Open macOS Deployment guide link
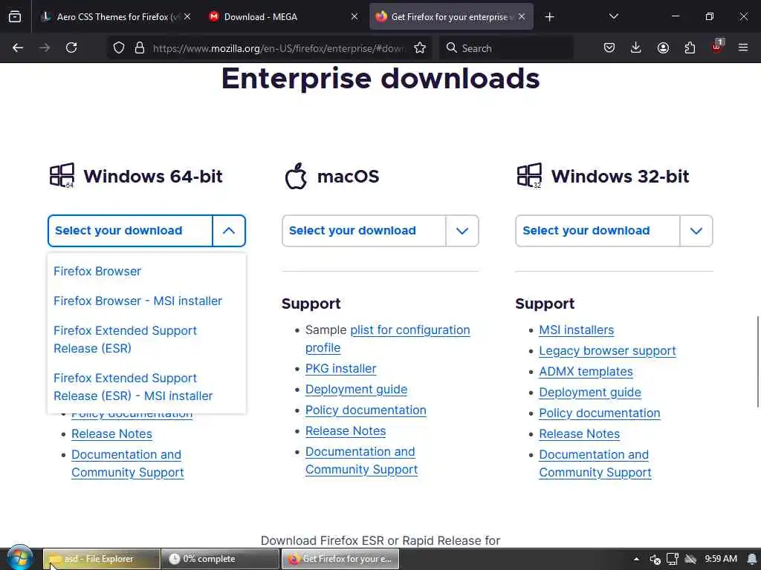Viewport: 761px width, 570px height. coord(356,389)
